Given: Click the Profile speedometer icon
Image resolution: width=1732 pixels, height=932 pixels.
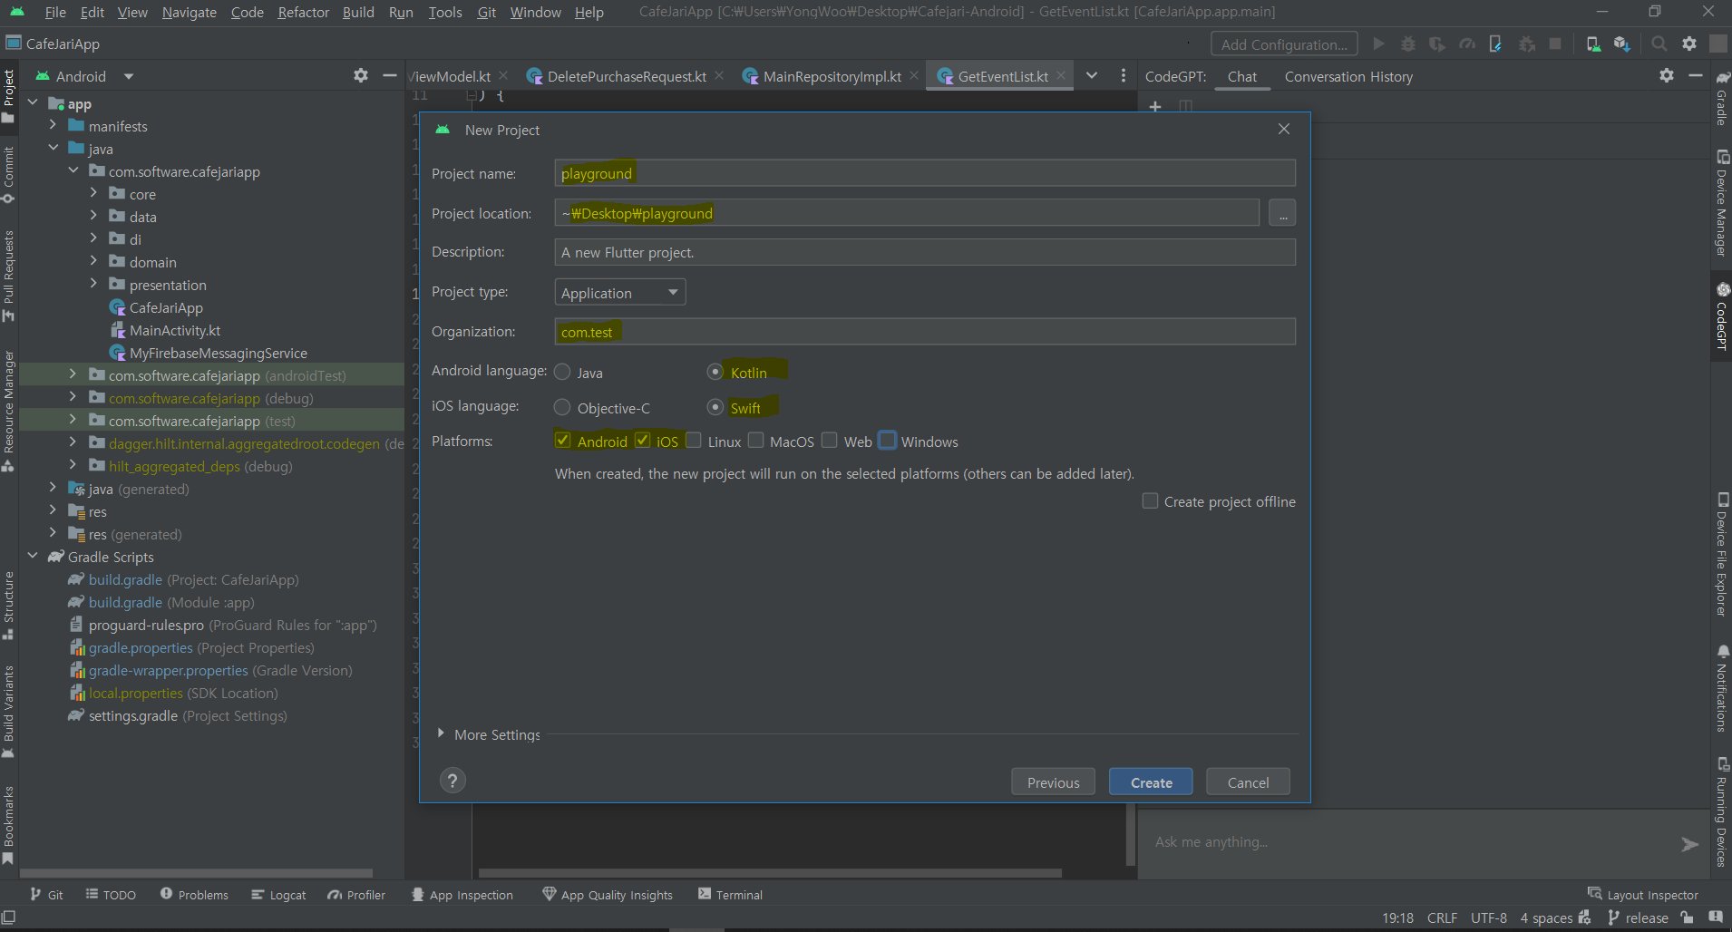Looking at the screenshot, I should coord(1466,44).
